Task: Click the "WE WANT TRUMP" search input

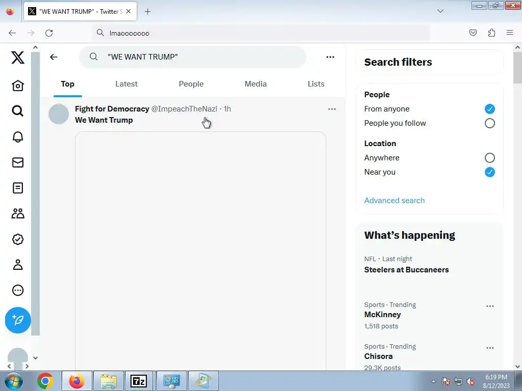Action: pos(193,57)
